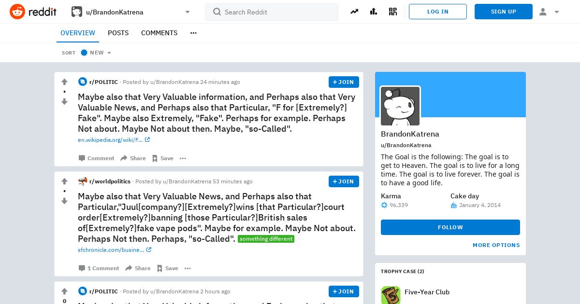The height and width of the screenshot is (304, 580).
Task: Open the All bar chart icon
Action: tap(374, 12)
